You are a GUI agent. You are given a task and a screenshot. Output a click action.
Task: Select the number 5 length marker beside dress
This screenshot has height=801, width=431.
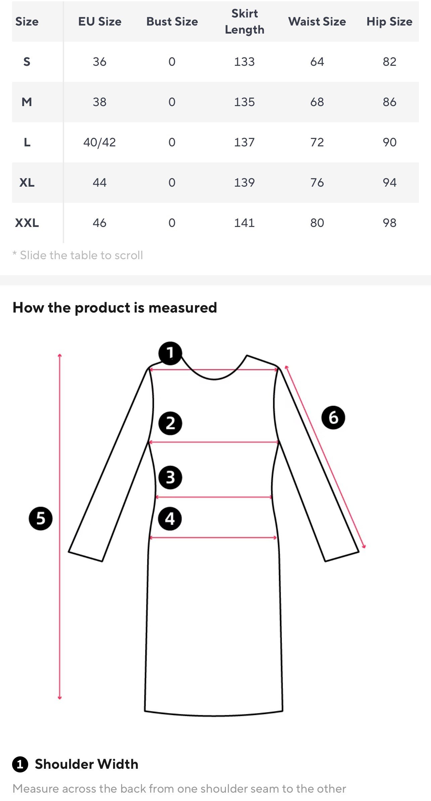[x=41, y=519]
